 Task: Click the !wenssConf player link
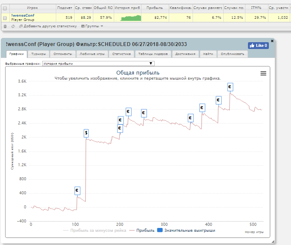coord(23,15)
